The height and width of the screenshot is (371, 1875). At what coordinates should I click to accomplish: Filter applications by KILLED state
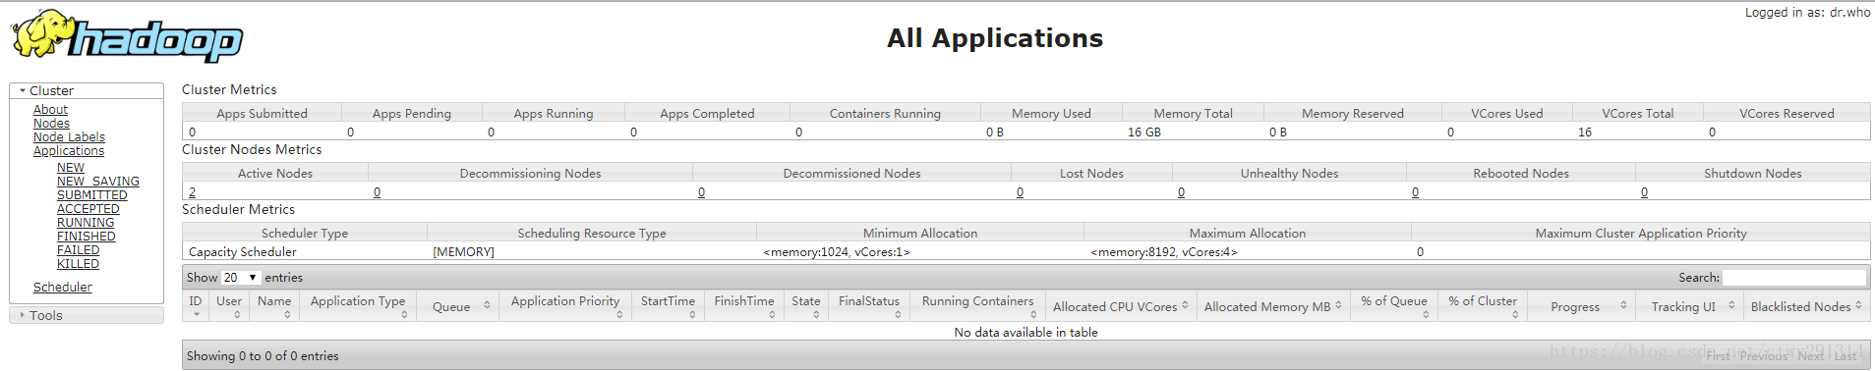(78, 264)
